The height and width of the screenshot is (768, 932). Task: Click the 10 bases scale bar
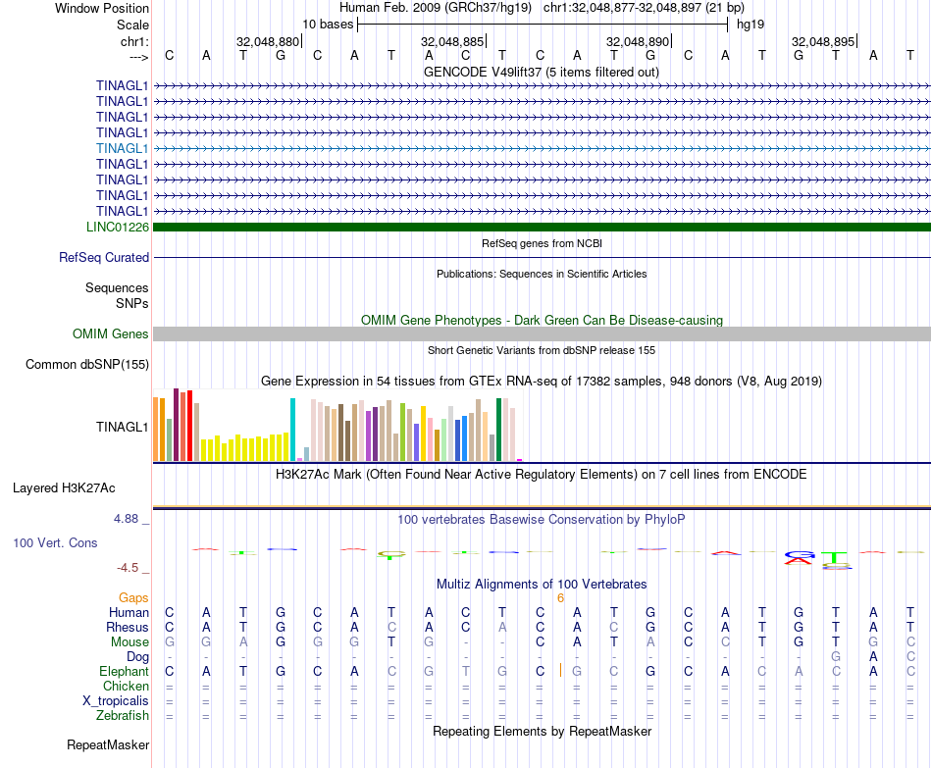point(543,25)
